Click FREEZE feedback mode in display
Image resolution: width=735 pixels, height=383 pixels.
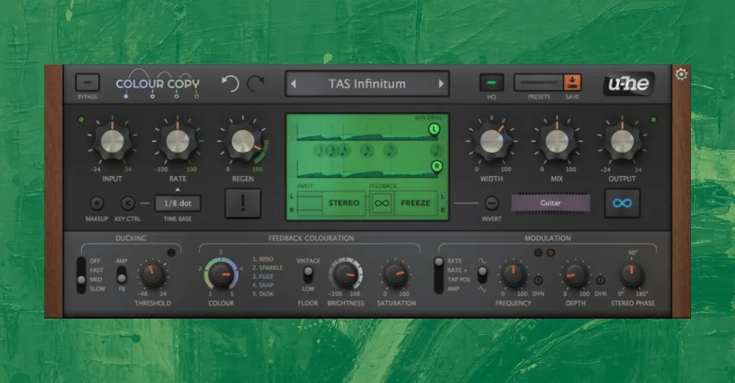[416, 203]
